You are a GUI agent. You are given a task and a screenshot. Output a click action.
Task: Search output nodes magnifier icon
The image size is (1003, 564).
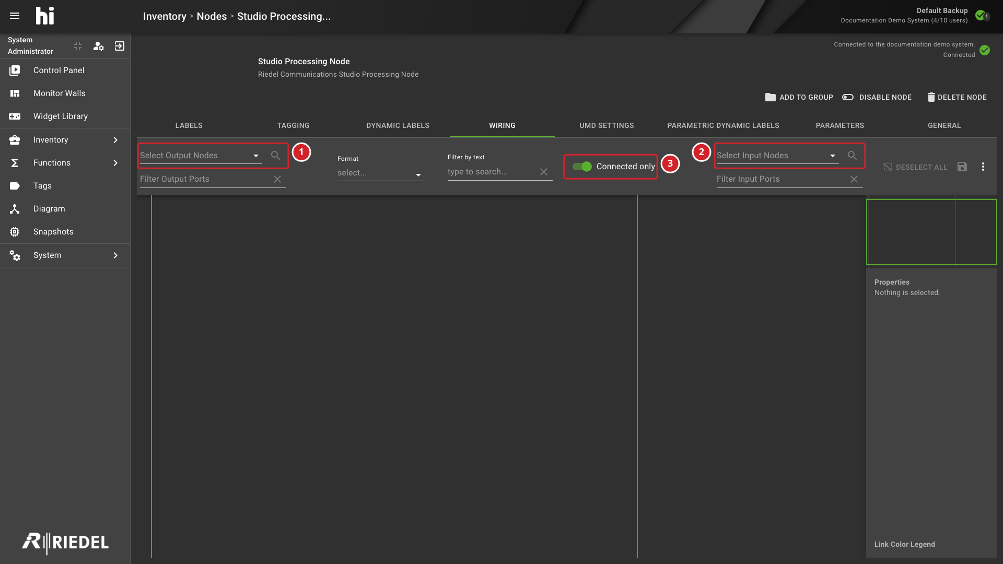275,155
